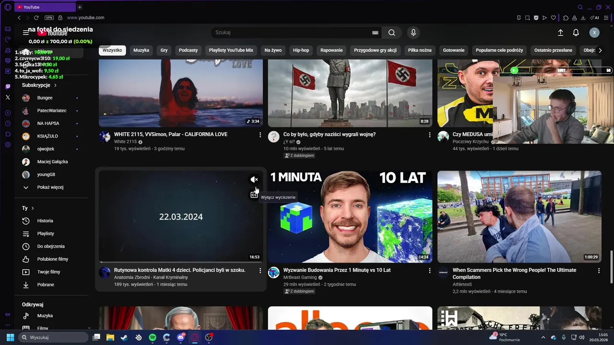Viewport: 614px width, 345px height.
Task: Open the notifications bell
Action: click(576, 33)
